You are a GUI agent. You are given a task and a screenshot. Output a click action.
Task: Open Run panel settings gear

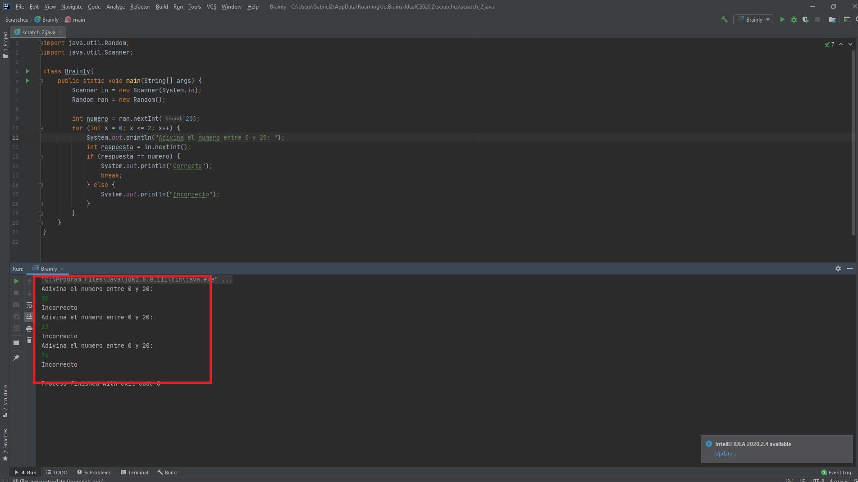(x=838, y=268)
